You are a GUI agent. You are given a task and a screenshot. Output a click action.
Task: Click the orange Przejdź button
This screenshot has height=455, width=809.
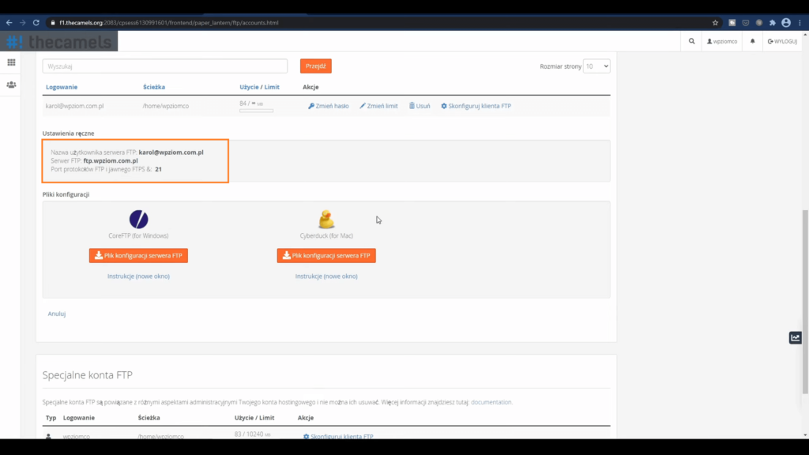315,66
